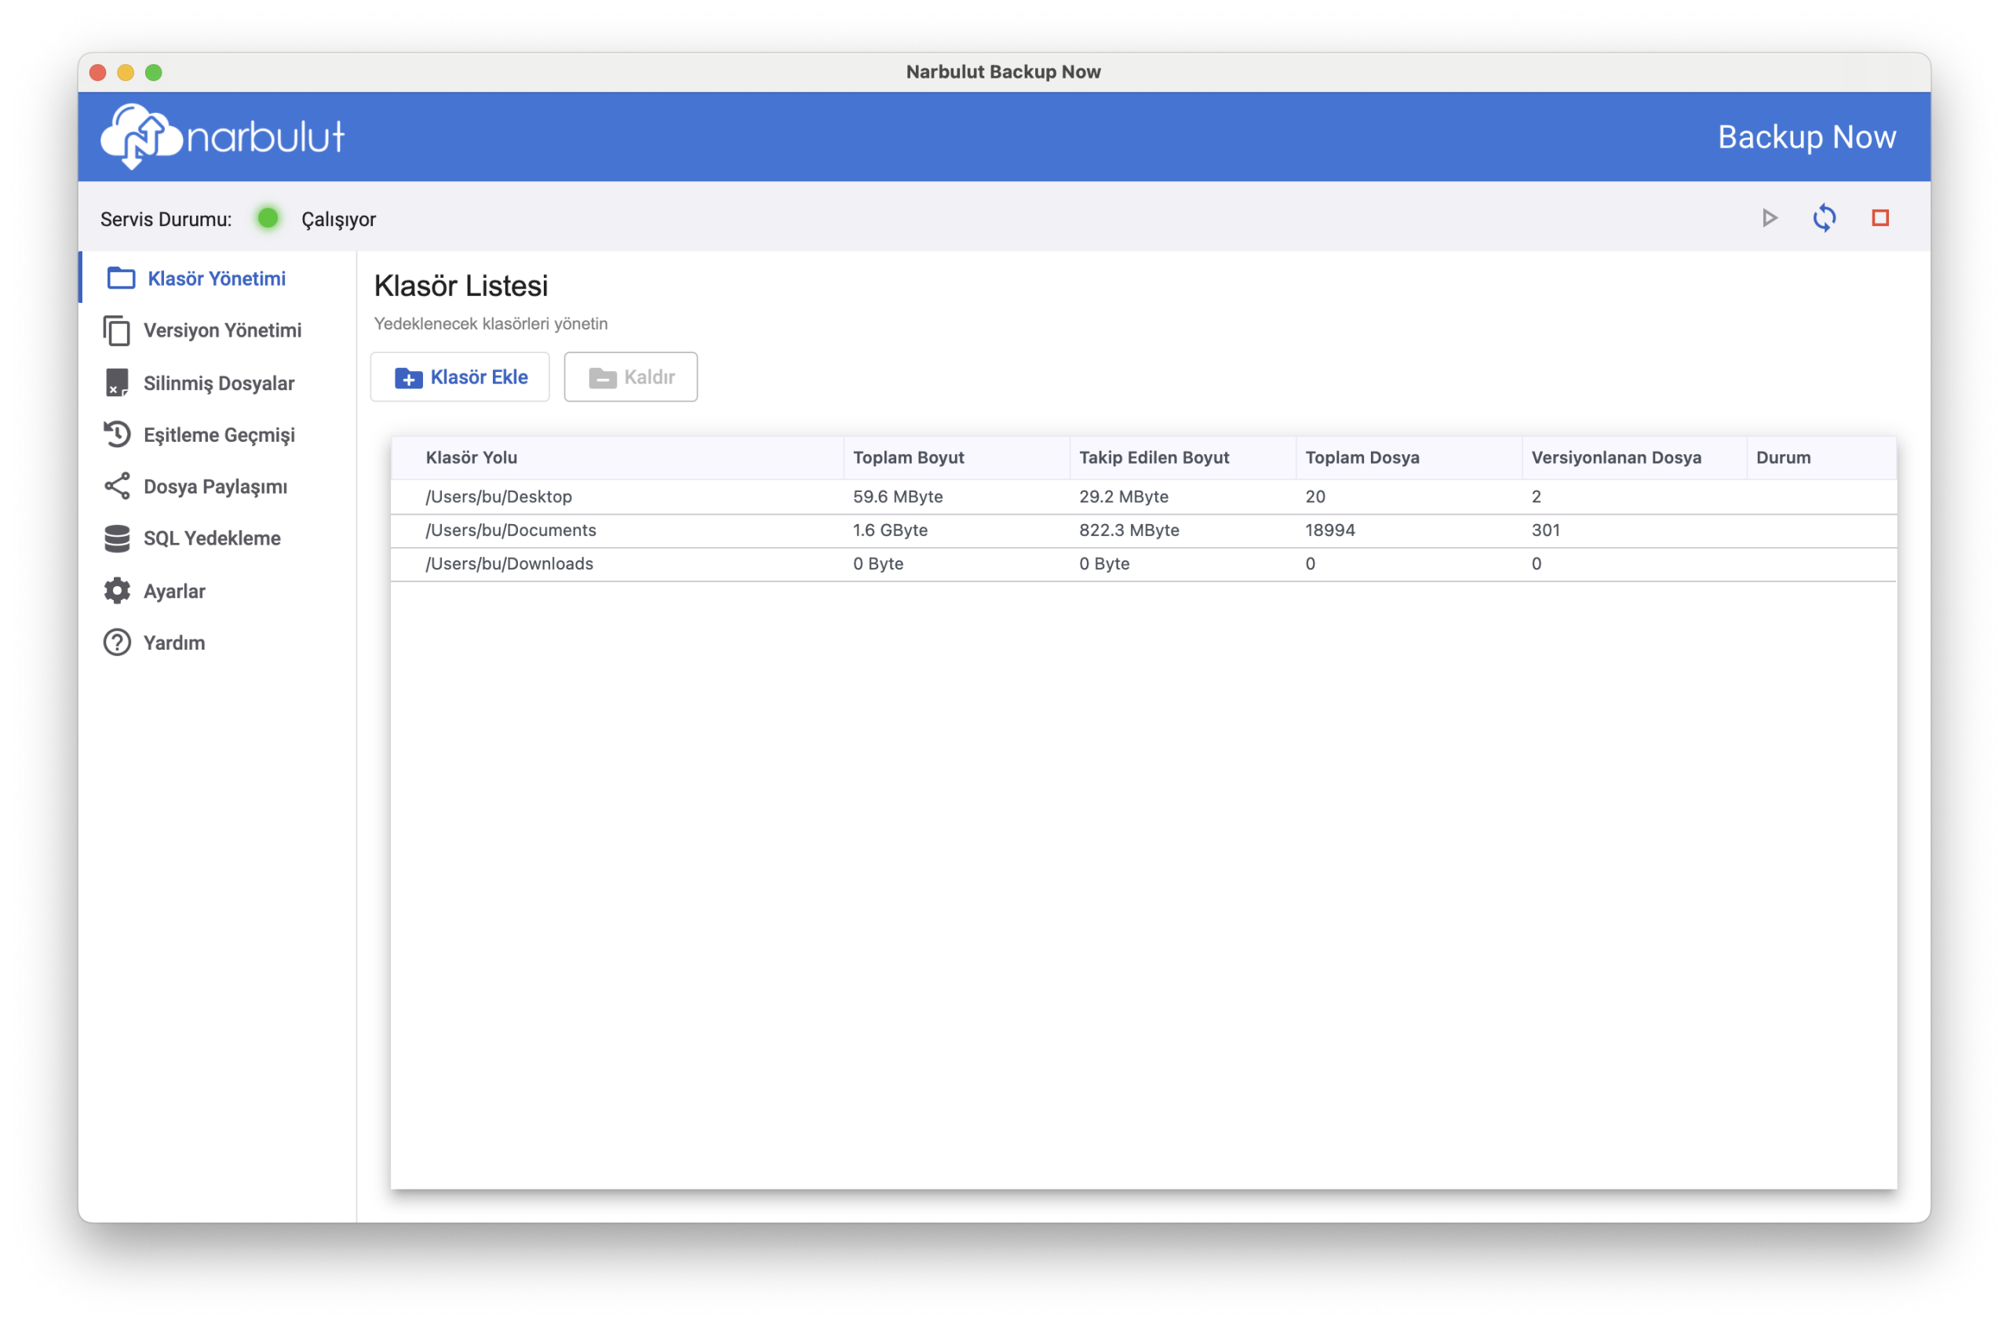Open the Versiyon Yönetimi menu label
The image size is (2009, 1326).
222,330
